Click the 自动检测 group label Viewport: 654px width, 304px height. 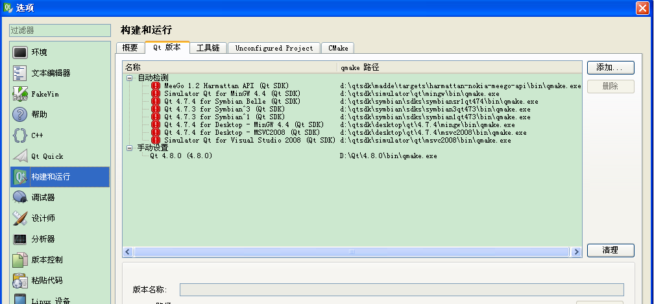coord(153,78)
